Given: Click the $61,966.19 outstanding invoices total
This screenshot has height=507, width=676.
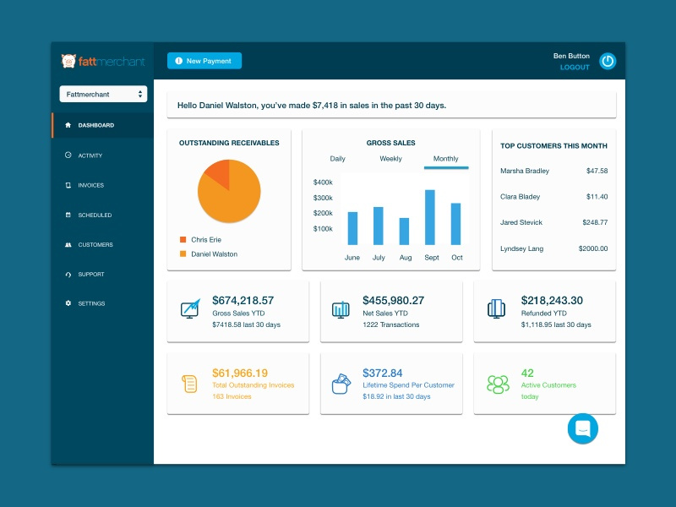Looking at the screenshot, I should point(240,373).
